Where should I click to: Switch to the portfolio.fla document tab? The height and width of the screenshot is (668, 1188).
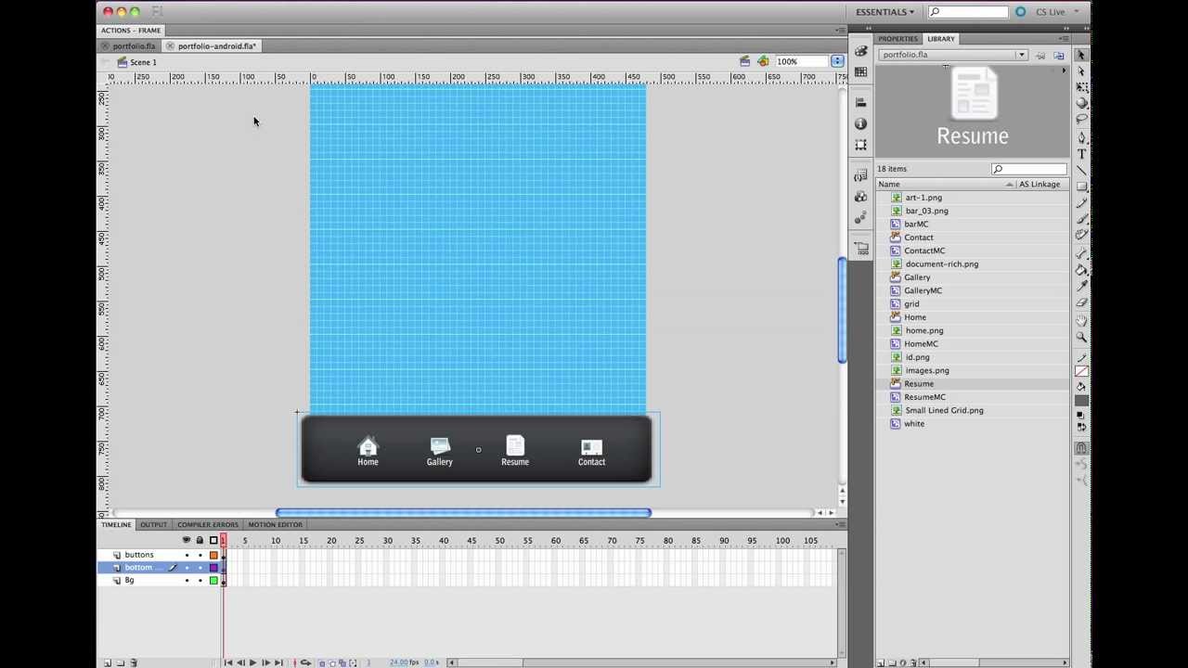coord(134,45)
